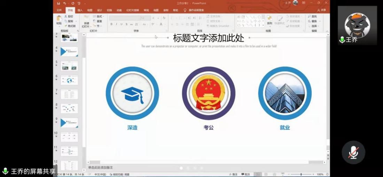Screen dimensions: 383x177
Task: Copy selection with 复制
Action: (69, 21)
